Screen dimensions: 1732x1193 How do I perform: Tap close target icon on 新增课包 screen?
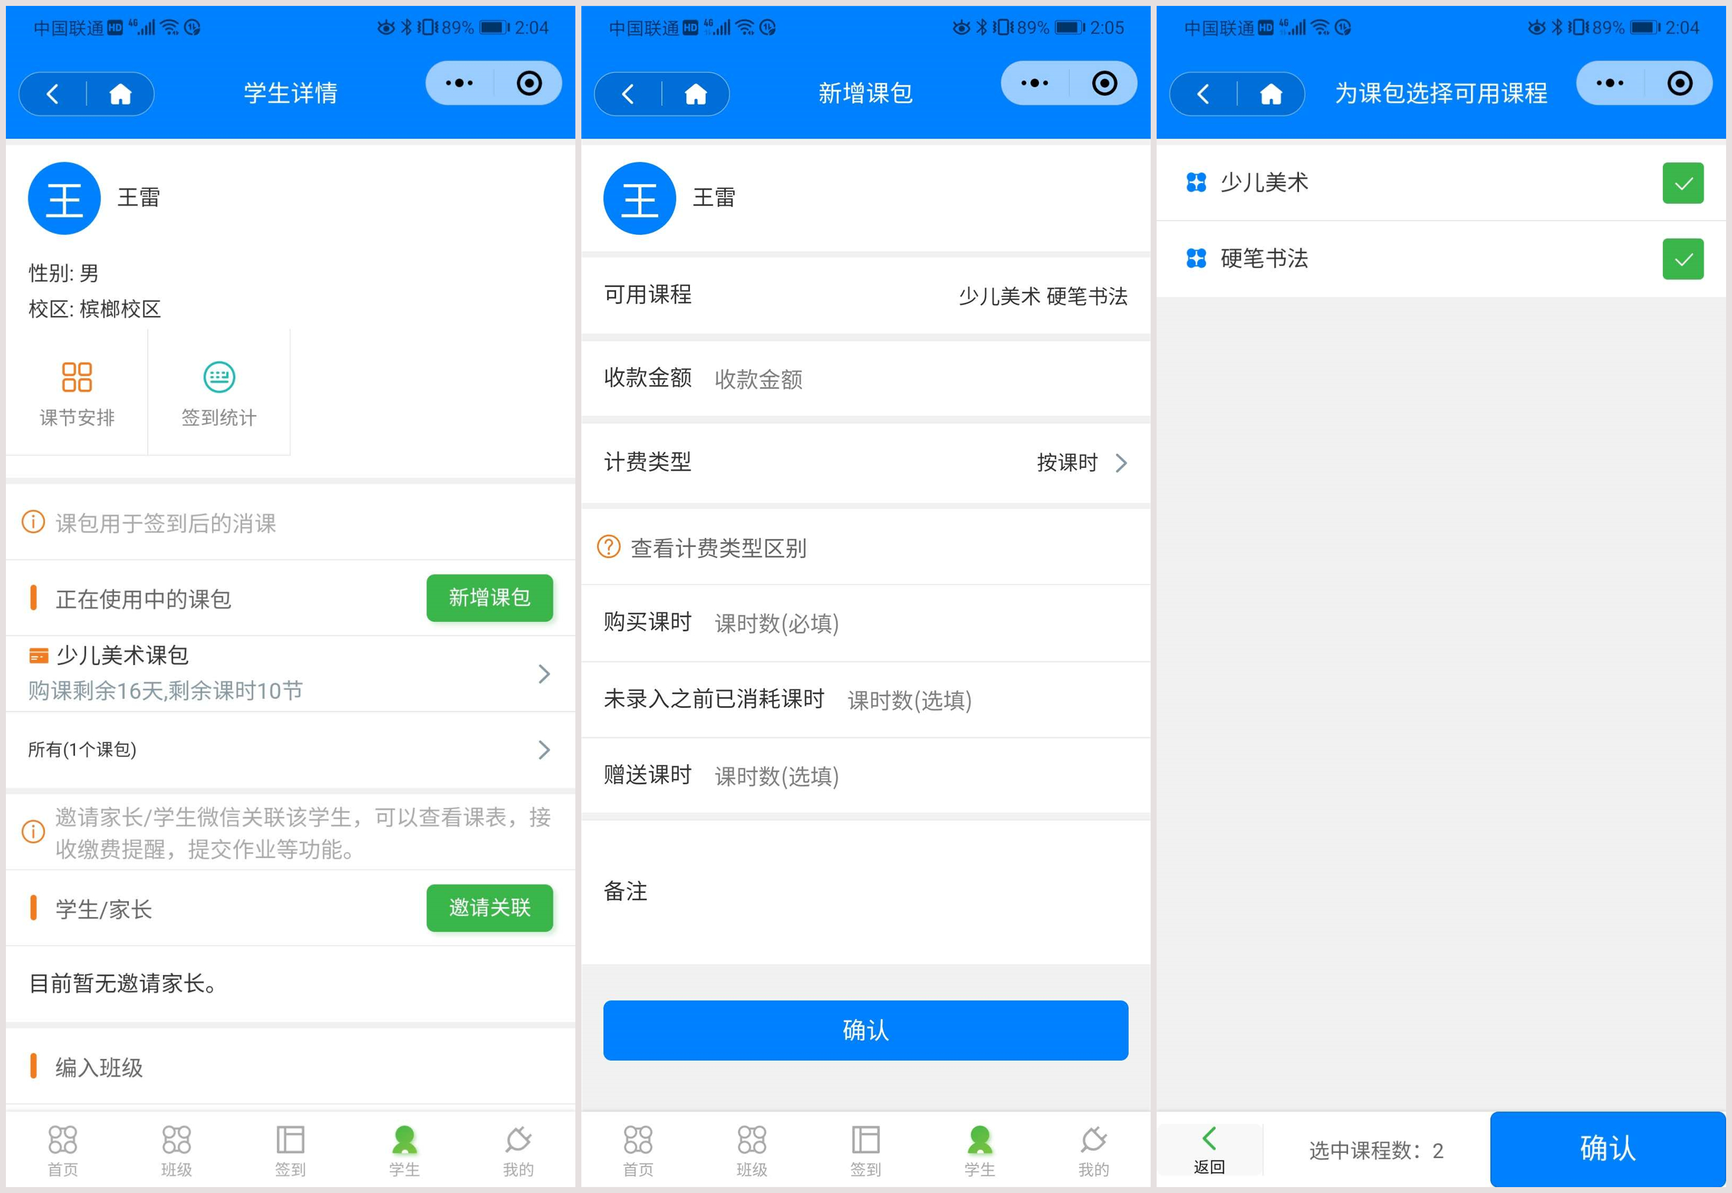click(1105, 83)
